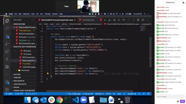The image size is (186, 104).
Task: Open the Selection menu
Action: coord(26,14)
